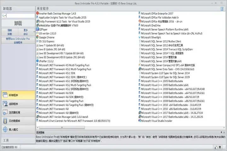Viewport: 227px width, 151px height.
Task: Open the 所有程序 (All Programs) tab
Action: [18, 95]
